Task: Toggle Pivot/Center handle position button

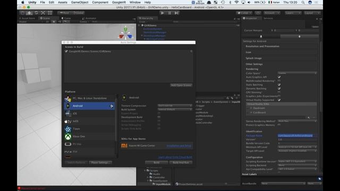Action: pyautogui.click(x=64, y=13)
